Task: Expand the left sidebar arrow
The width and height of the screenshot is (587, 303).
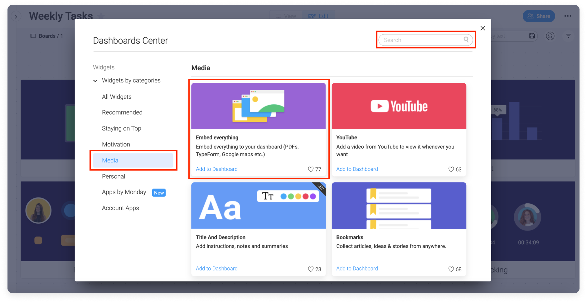Action: click(x=16, y=17)
